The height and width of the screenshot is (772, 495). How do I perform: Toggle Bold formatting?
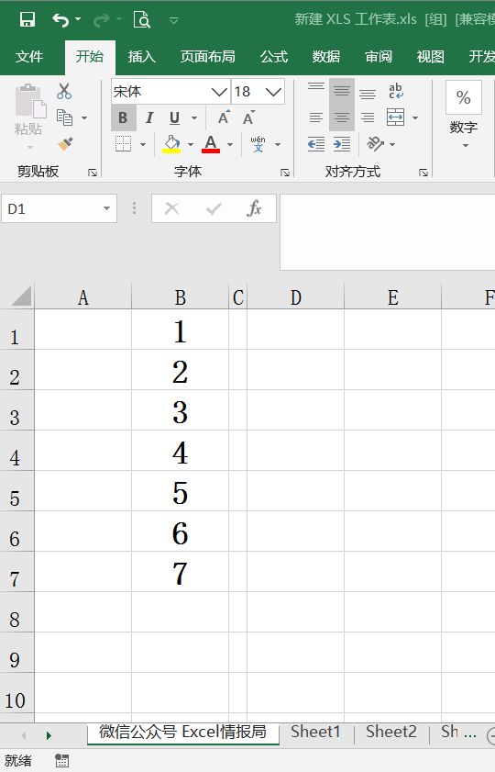click(123, 117)
